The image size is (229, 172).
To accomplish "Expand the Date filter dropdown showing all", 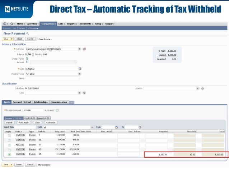I will [x=92, y=127].
